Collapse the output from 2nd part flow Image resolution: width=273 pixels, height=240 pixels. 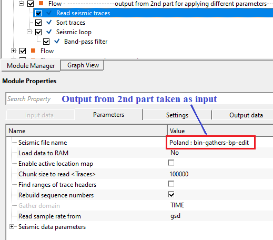tap(21, 3)
